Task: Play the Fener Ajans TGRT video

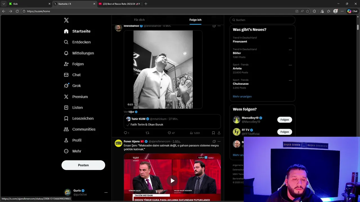Action: (x=172, y=181)
